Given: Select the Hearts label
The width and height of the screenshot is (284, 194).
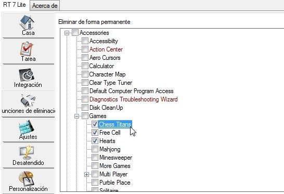Looking at the screenshot, I should coord(107,141).
